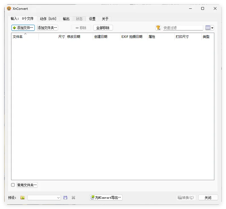The image size is (226, 209).
Task: Switch to the 动作 [0/0] tab
Action: pyautogui.click(x=48, y=19)
